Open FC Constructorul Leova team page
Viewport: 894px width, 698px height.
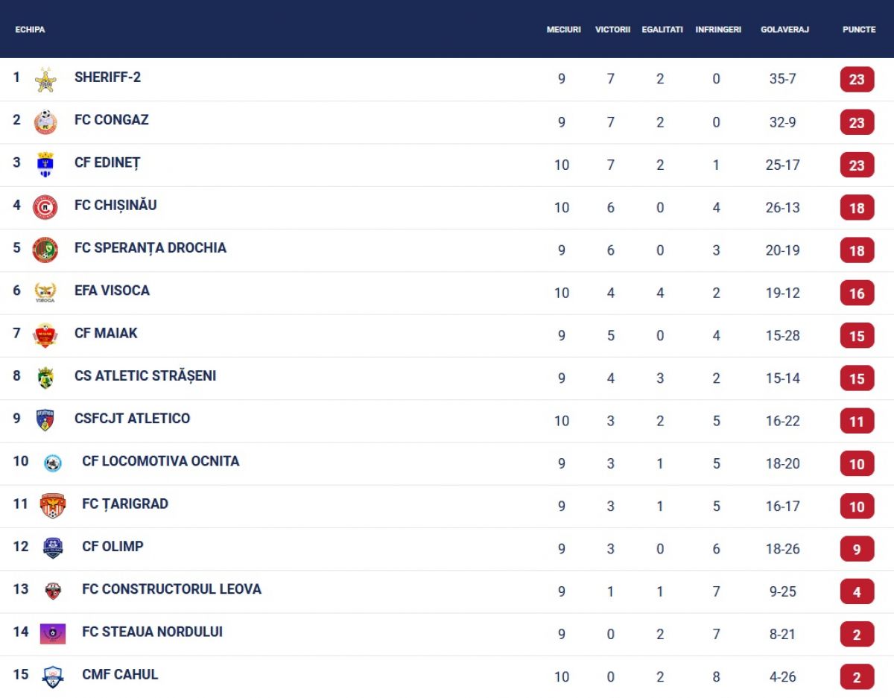point(171,589)
